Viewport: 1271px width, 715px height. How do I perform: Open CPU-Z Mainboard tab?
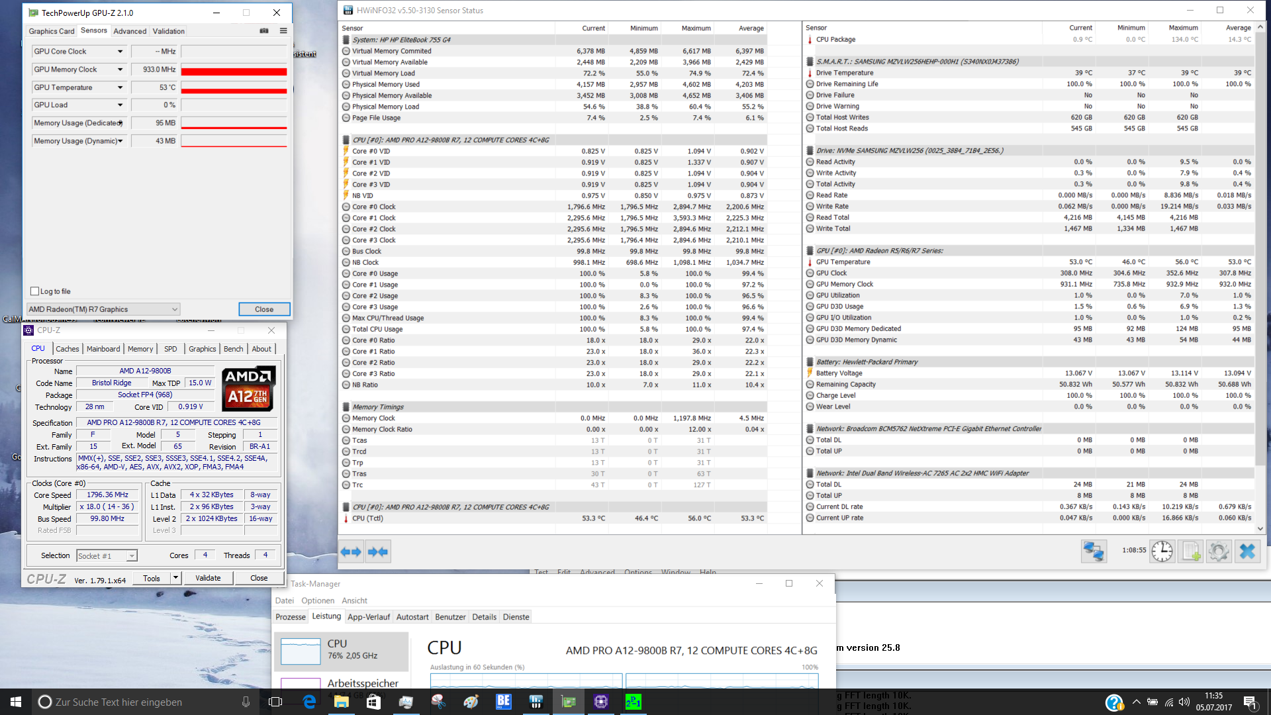(x=103, y=349)
